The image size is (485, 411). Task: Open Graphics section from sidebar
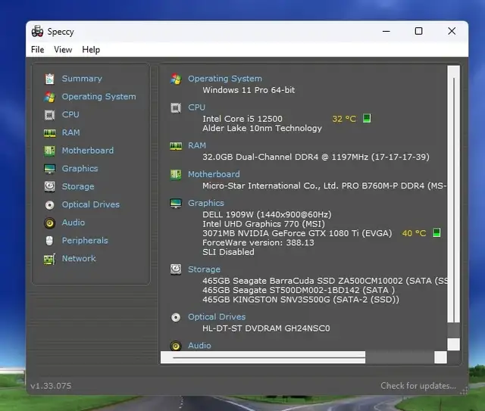click(x=80, y=169)
